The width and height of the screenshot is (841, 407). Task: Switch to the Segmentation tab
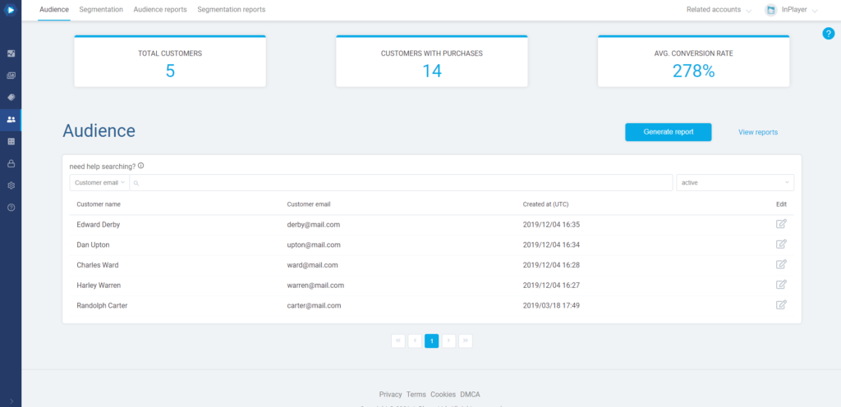[x=101, y=10]
